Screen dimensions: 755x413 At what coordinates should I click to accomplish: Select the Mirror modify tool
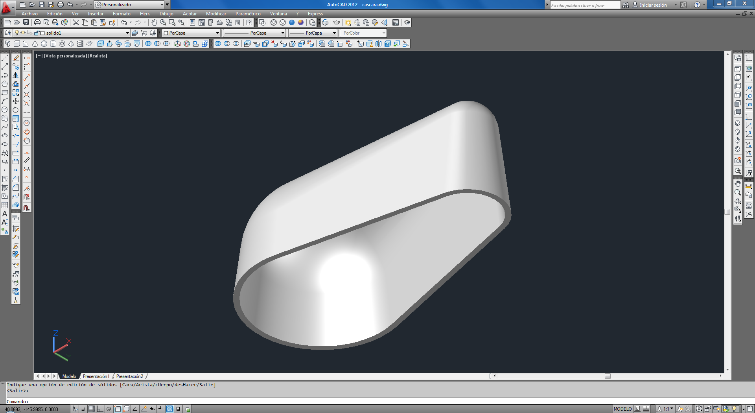pyautogui.click(x=16, y=75)
